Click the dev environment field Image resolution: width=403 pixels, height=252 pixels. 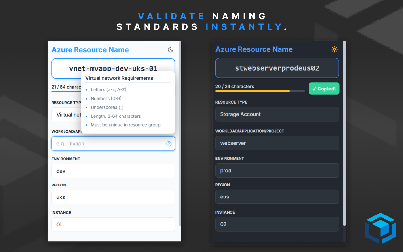113,171
